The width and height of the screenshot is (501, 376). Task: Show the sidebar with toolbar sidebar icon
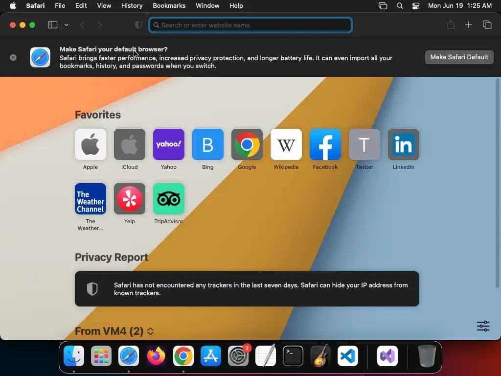coord(52,25)
